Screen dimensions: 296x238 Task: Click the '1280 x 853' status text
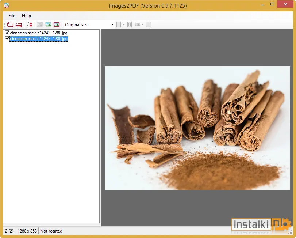(27, 231)
